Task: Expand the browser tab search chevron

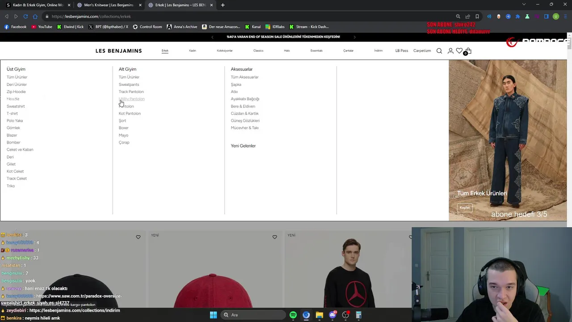Action: pos(524,5)
